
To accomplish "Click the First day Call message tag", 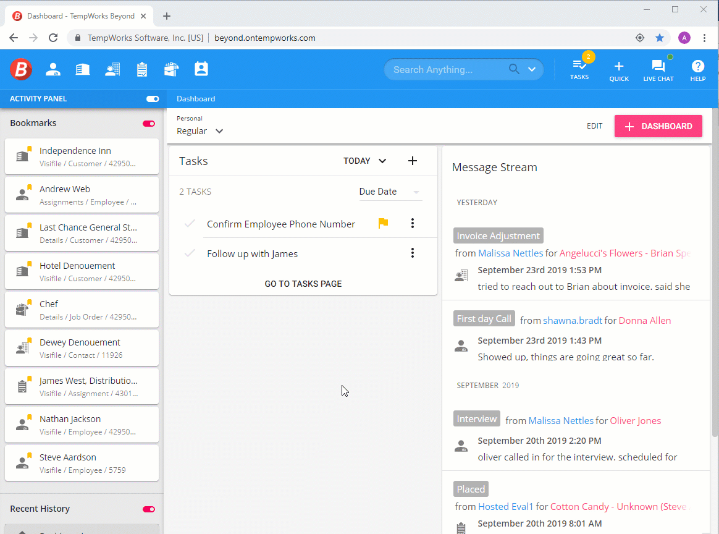I will click(484, 318).
